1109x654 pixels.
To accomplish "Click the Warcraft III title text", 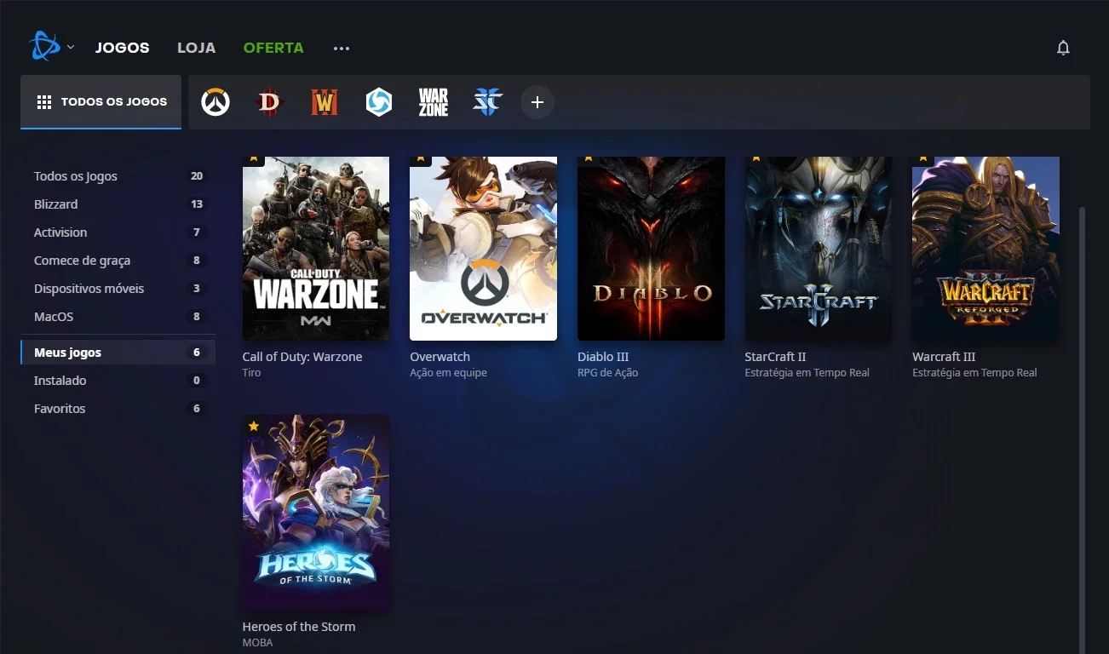I will point(944,357).
